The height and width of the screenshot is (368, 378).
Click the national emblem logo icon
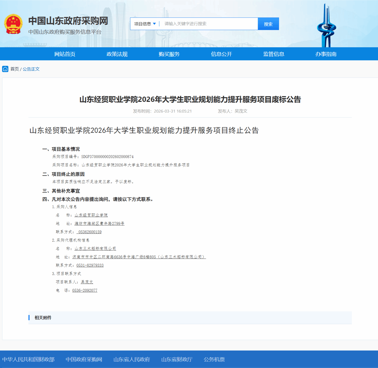13,24
